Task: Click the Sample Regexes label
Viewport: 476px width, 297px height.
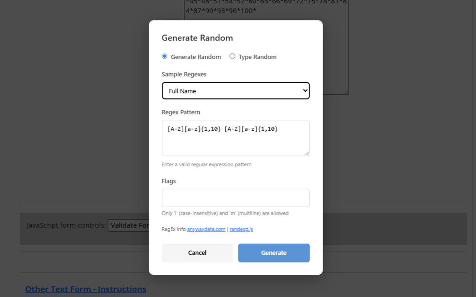Action: (184, 74)
